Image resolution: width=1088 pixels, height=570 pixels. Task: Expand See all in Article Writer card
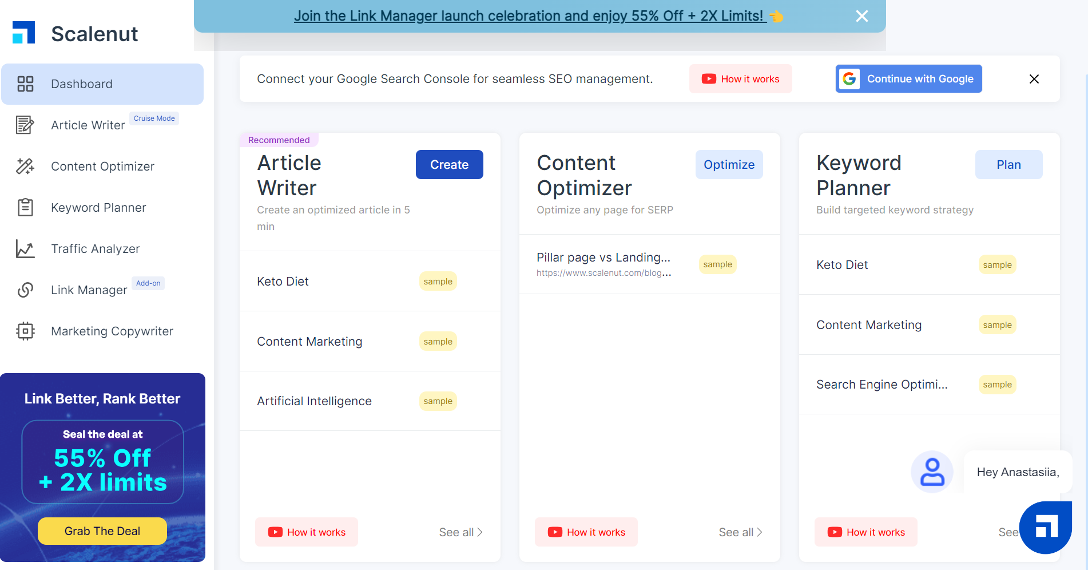(x=461, y=532)
